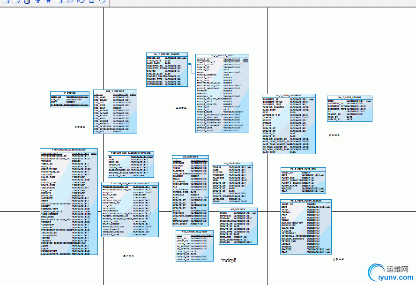Select the FIXFLOW_RUN_TASKINSTANCE table header
Screen dimensions: 416x285
point(69,150)
